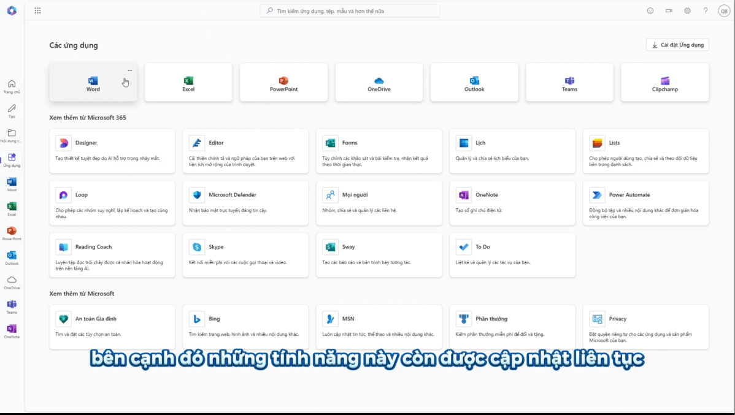The image size is (735, 415).
Task: Click the Cài đặt Ứng dụng button
Action: (677, 45)
